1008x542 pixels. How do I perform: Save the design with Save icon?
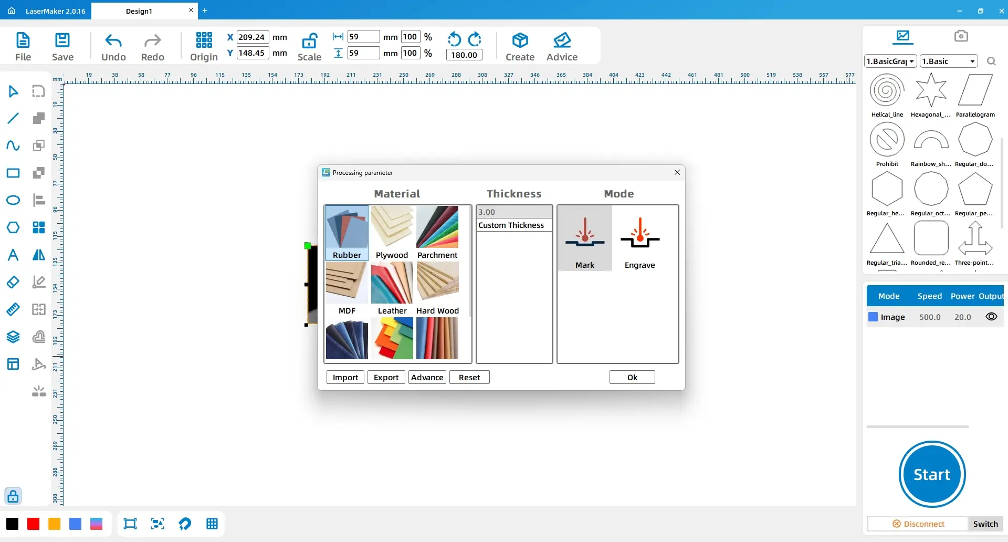click(62, 46)
